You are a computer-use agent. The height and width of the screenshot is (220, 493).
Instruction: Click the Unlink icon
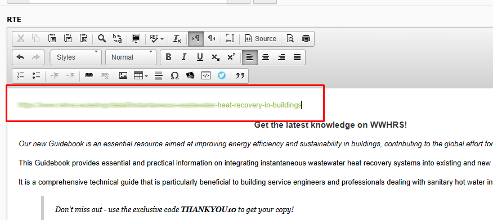pyautogui.click(x=105, y=76)
